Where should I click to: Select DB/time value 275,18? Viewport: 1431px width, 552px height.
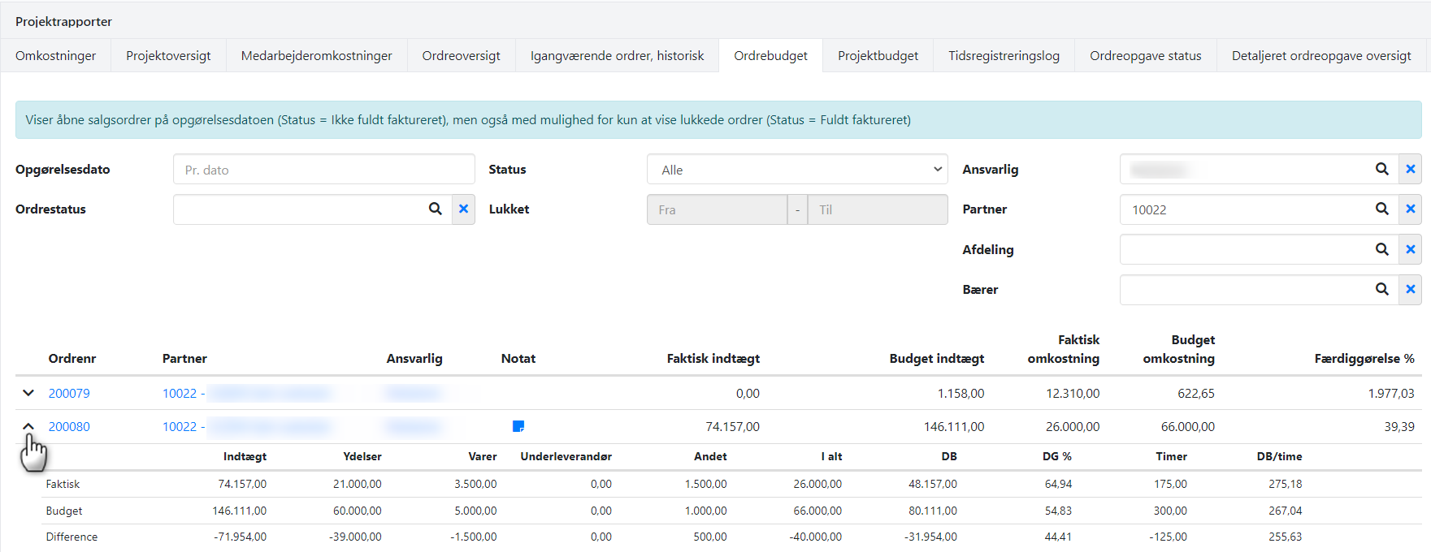tap(1286, 484)
